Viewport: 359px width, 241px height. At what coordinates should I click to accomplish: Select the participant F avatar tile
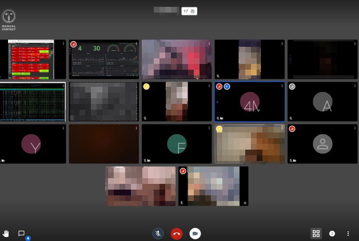point(177,144)
